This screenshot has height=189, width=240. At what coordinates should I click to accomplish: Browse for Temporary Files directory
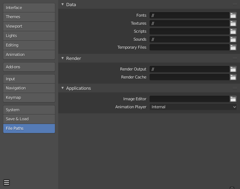[x=233, y=47]
